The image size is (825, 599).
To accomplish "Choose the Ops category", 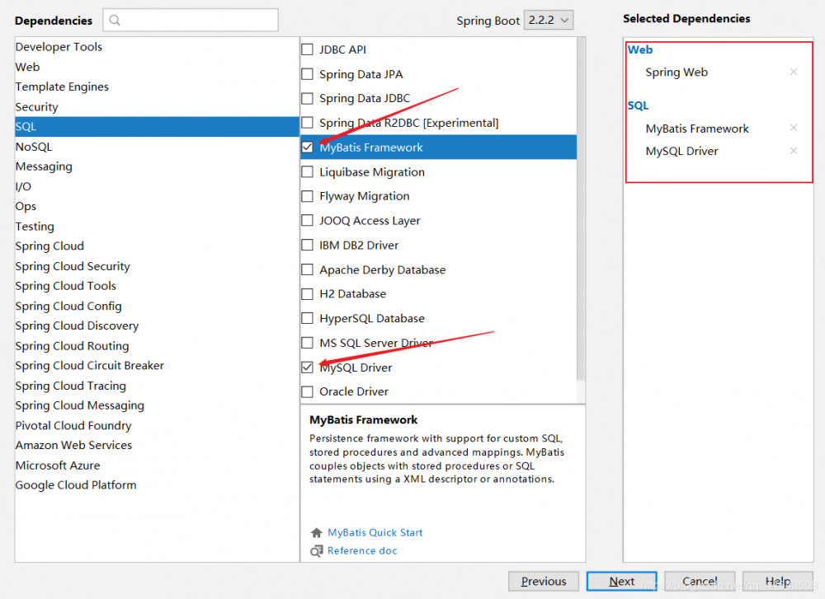I will point(157,206).
